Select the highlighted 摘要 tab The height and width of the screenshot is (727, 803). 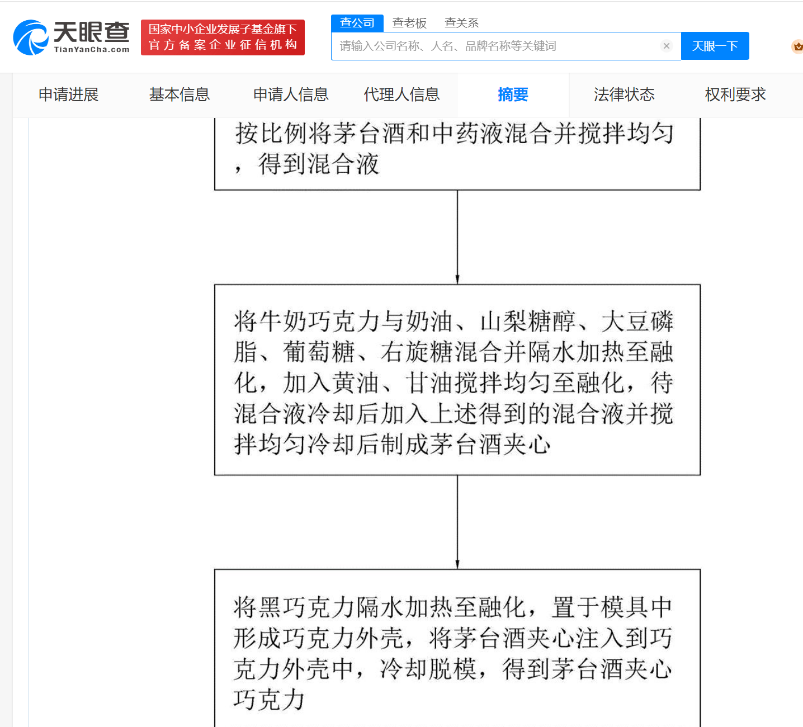513,95
